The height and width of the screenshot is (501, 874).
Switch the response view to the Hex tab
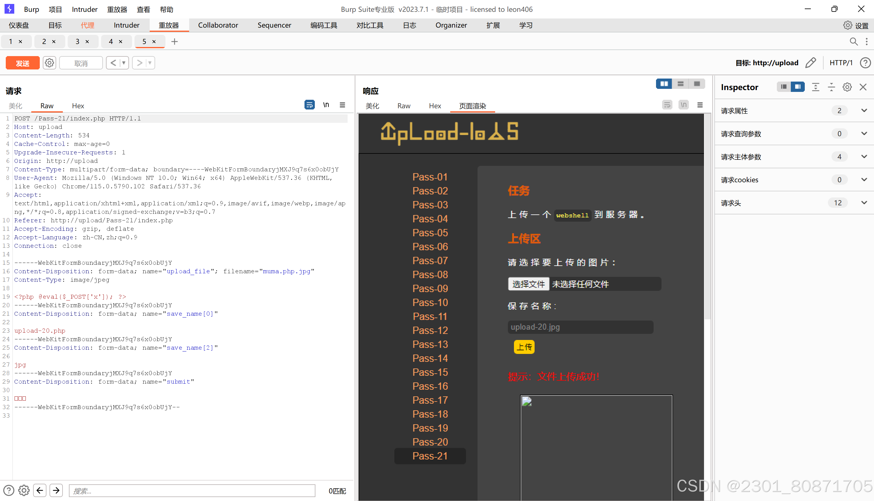435,106
